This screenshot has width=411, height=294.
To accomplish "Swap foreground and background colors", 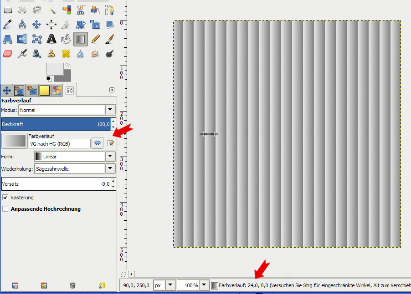I will pyautogui.click(x=68, y=65).
